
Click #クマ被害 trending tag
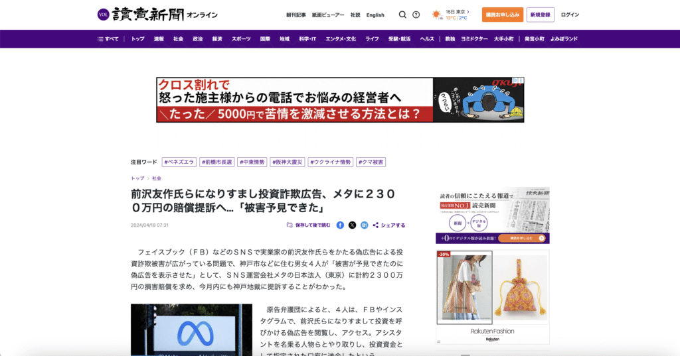coord(371,162)
